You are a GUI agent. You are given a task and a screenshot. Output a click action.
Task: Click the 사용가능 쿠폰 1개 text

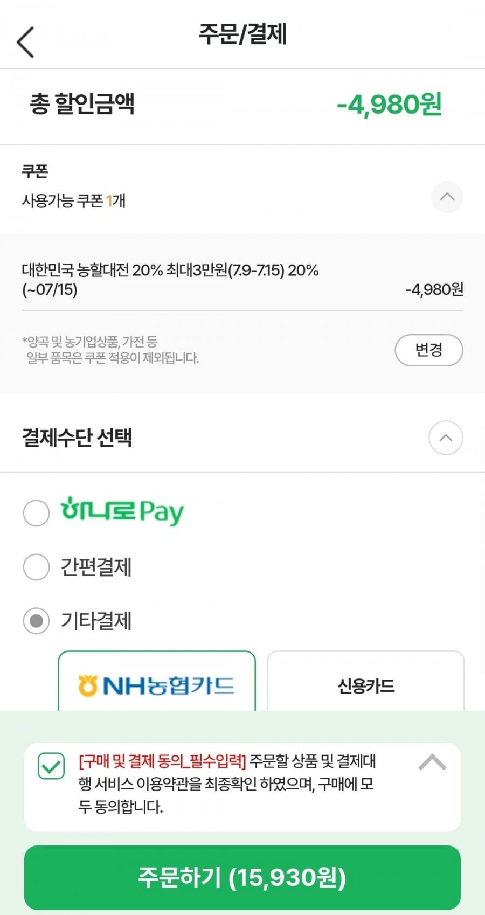pos(74,201)
